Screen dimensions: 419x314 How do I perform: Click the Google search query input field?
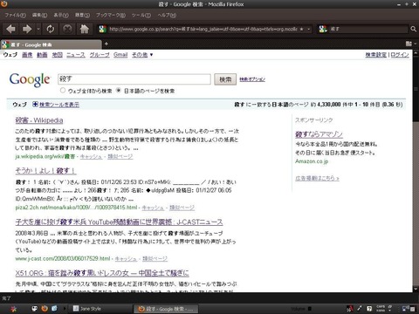(x=134, y=79)
